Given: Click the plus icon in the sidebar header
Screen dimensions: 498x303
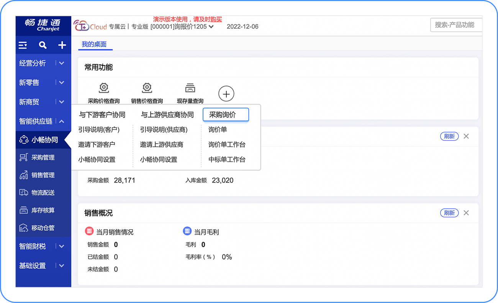Looking at the screenshot, I should [62, 45].
